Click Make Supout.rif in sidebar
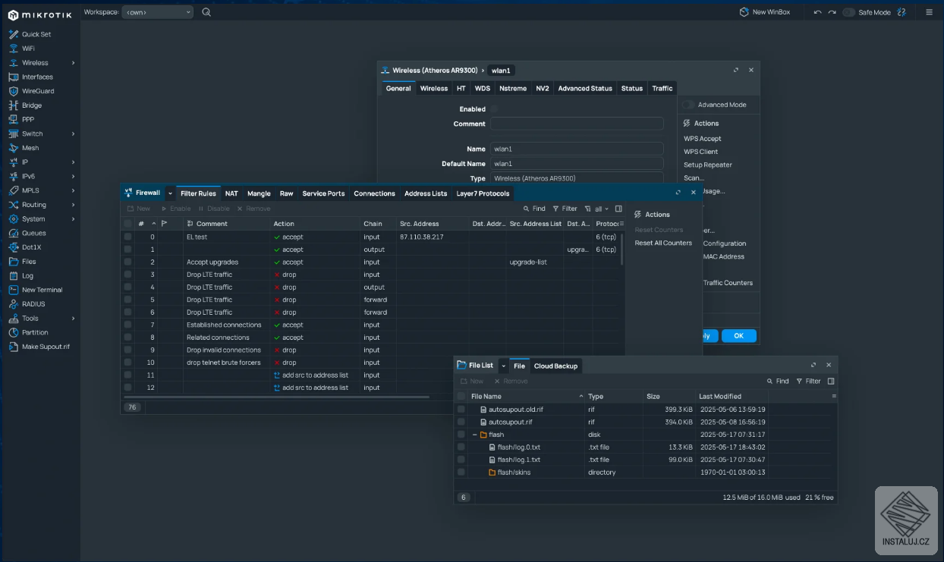This screenshot has height=562, width=944. click(46, 347)
